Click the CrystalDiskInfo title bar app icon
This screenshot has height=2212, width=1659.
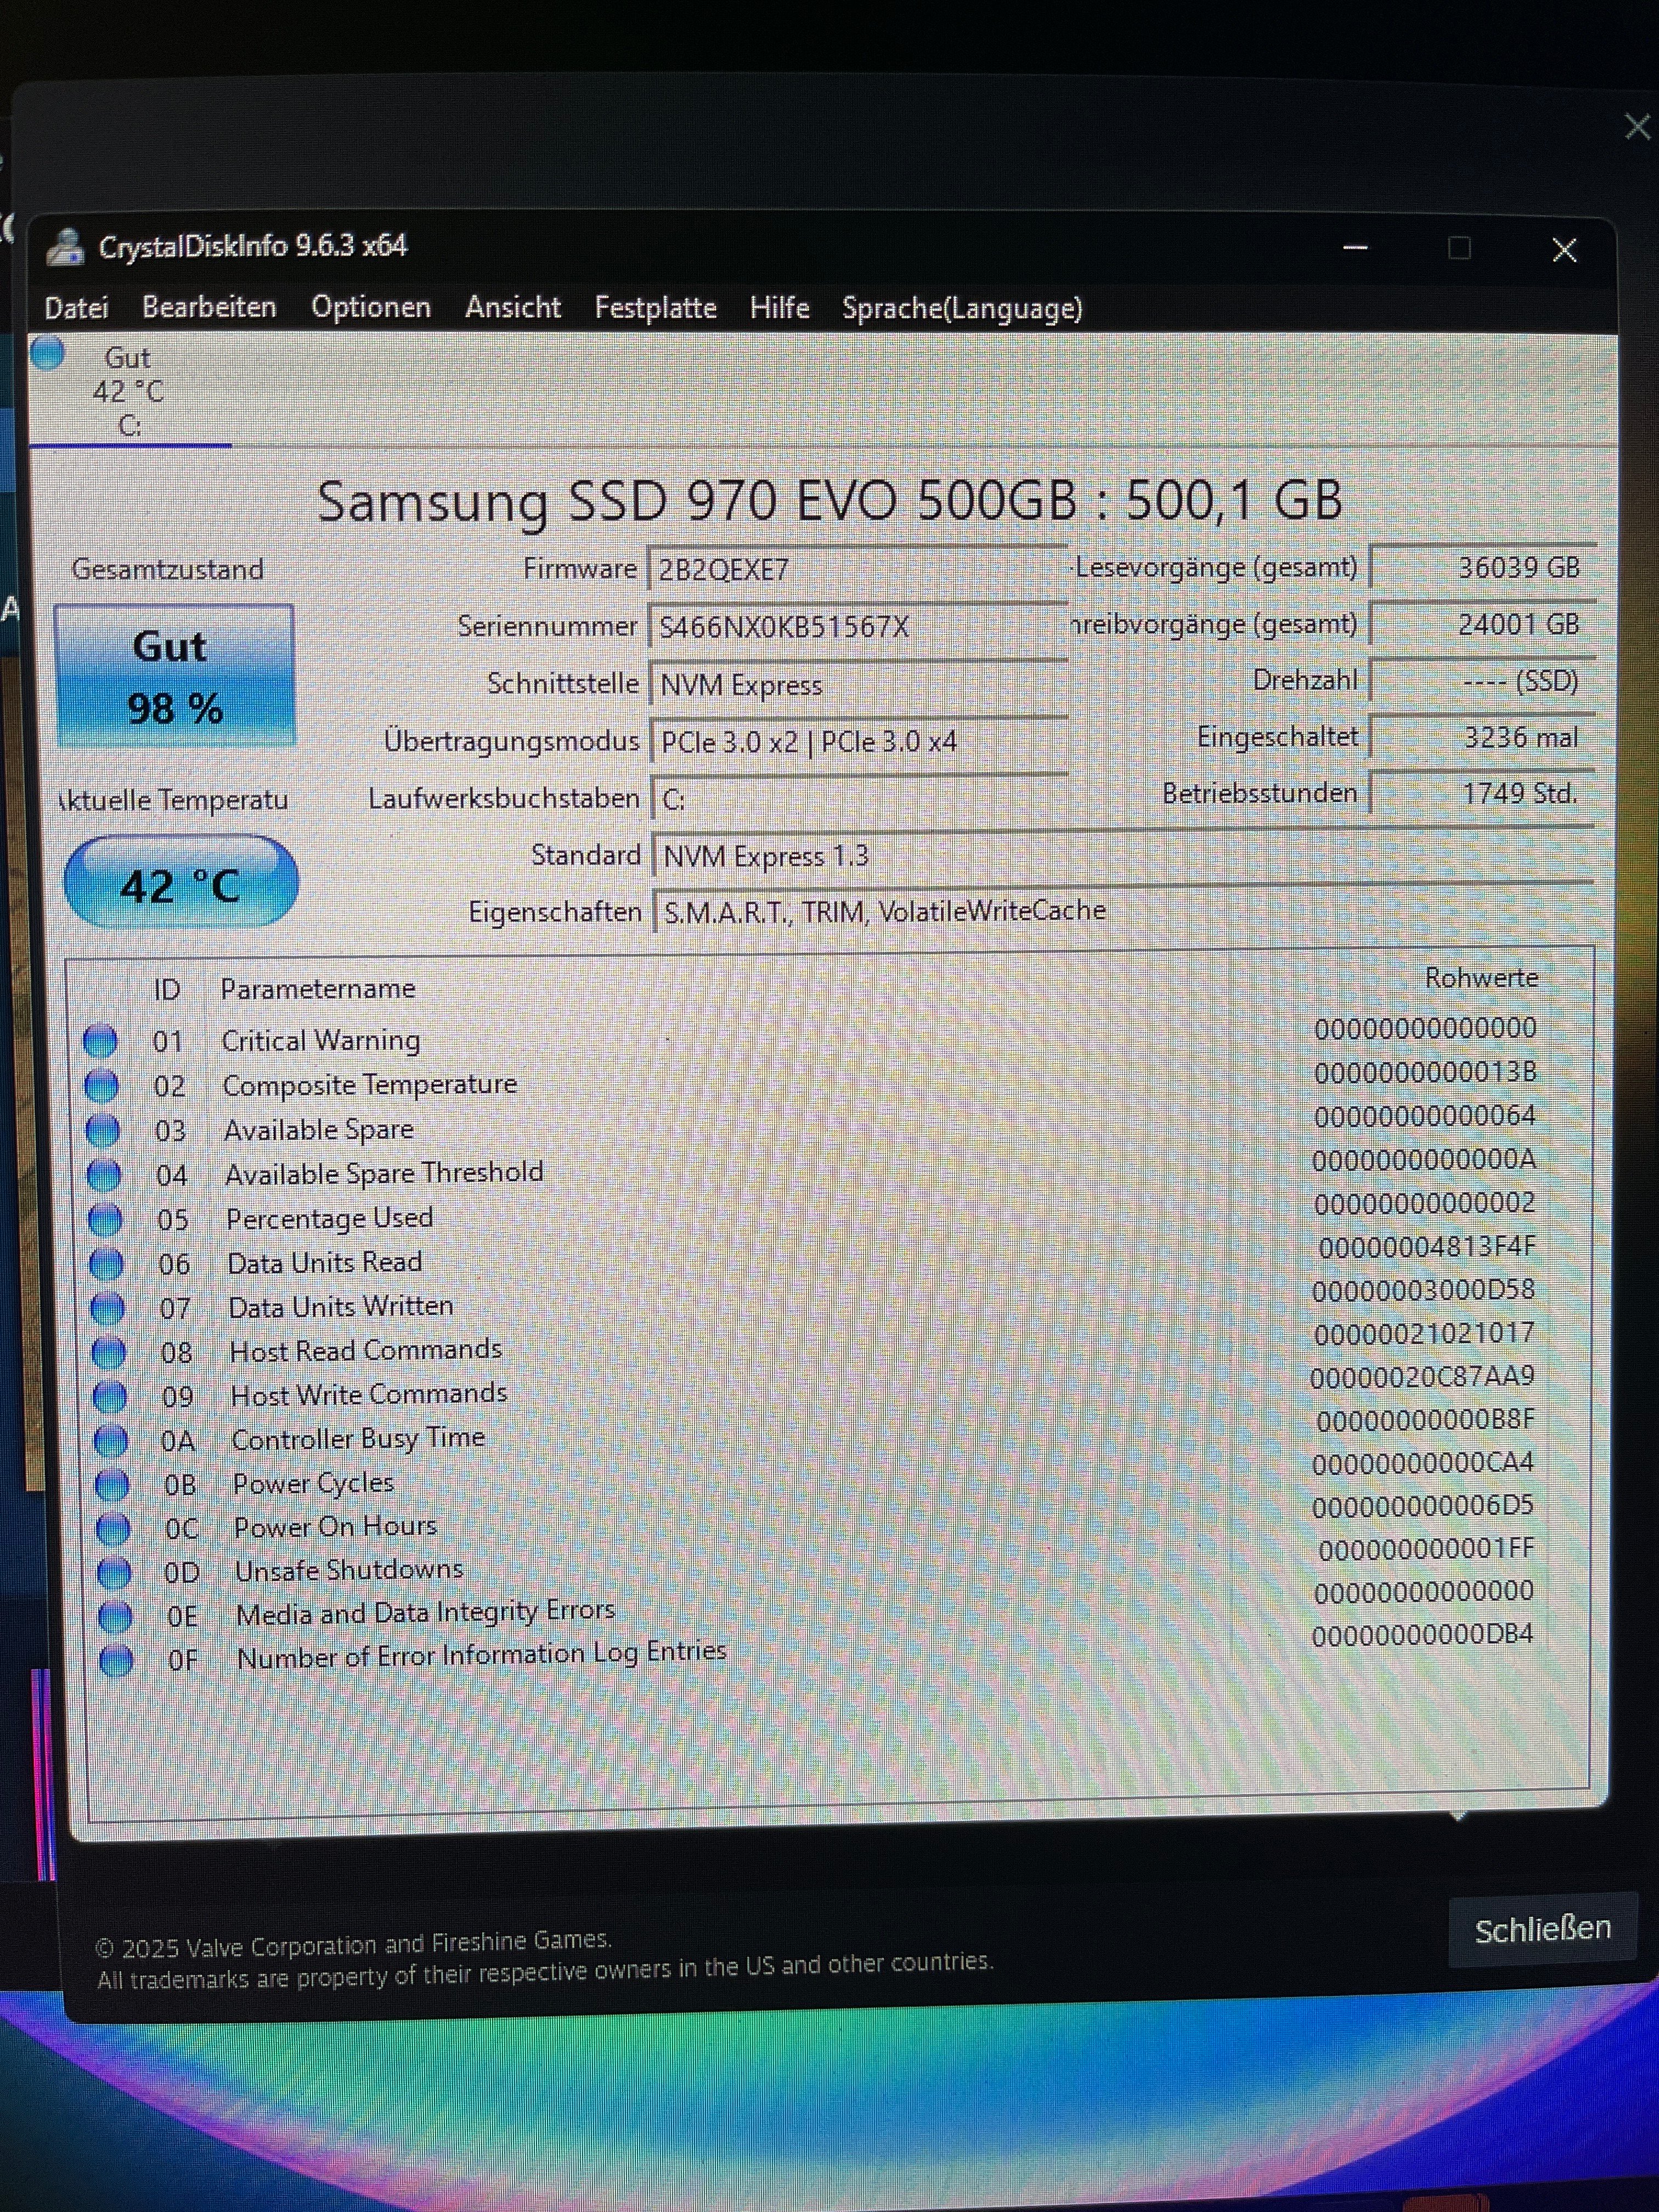point(66,246)
